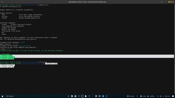Click the 'cd my_app' command at the prompt

pos(43,62)
